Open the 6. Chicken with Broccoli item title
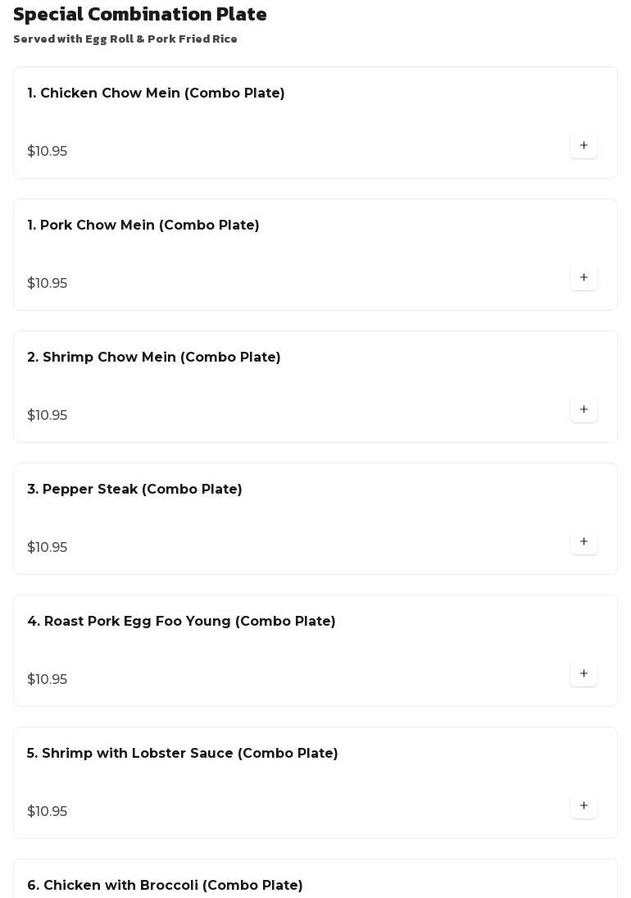 pyautogui.click(x=165, y=885)
